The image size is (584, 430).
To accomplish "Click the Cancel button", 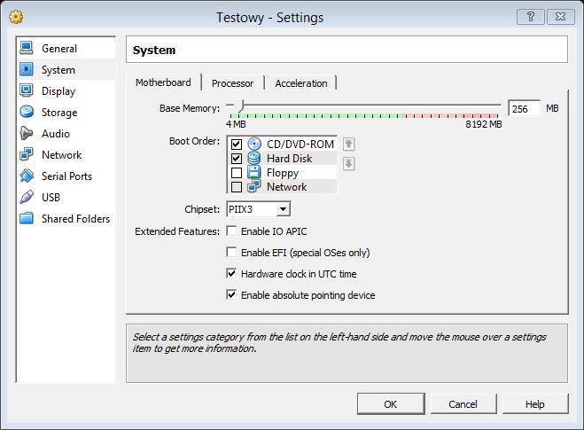I will click(x=463, y=404).
